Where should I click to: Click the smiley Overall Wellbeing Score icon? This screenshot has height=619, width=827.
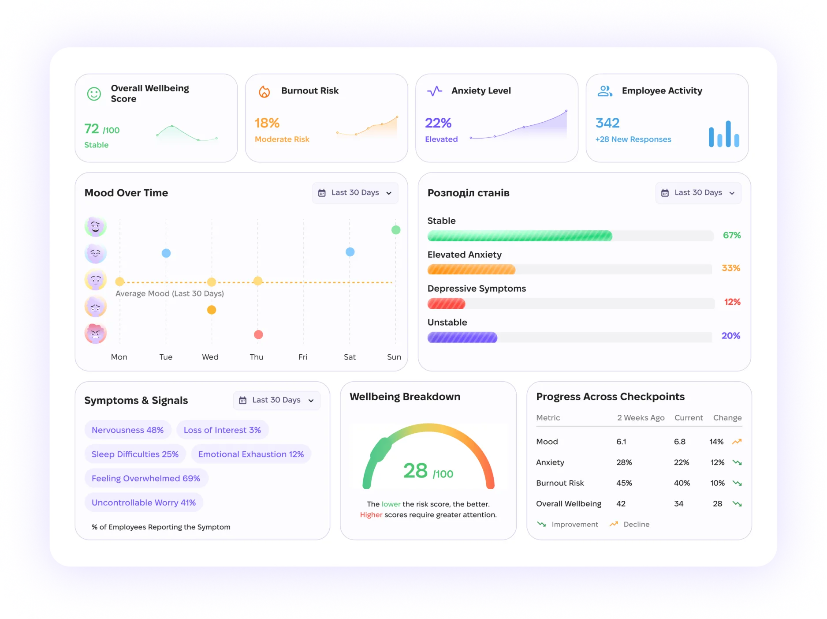[94, 94]
